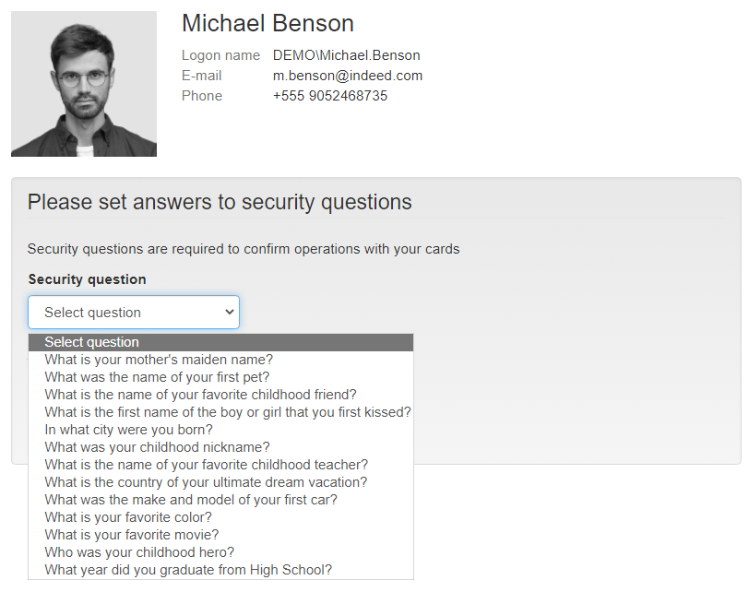Image resolution: width=749 pixels, height=592 pixels.
Task: Click the m.benson@indeed.com email address
Action: 348,76
